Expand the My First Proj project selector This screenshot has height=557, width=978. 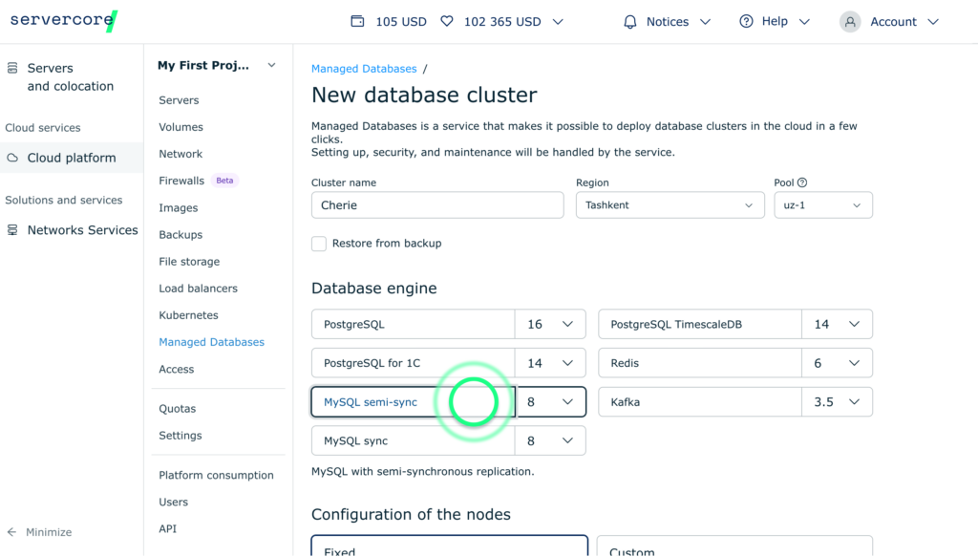click(x=270, y=65)
